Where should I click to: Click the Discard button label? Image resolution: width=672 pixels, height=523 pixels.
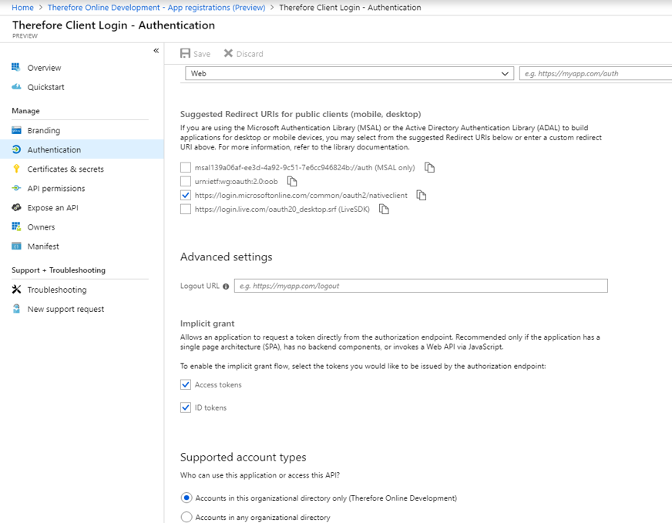point(250,54)
